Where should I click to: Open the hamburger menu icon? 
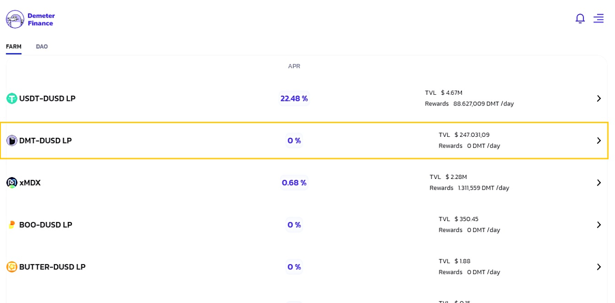point(598,18)
